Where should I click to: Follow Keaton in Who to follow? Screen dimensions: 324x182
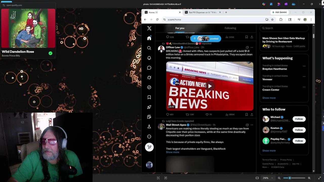299,130
